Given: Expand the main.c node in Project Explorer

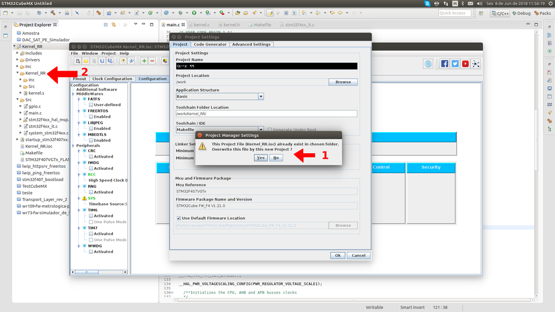Looking at the screenshot, I should coord(21,113).
